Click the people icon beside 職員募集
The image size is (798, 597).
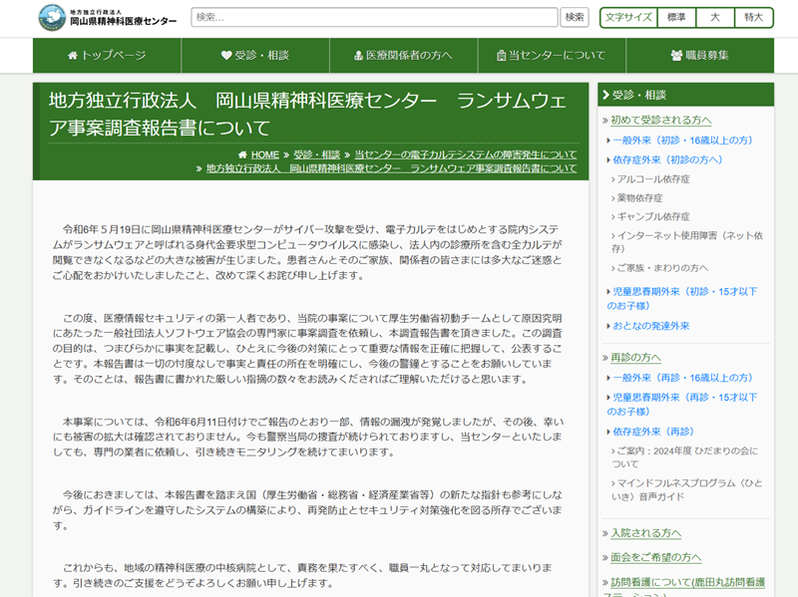(676, 56)
